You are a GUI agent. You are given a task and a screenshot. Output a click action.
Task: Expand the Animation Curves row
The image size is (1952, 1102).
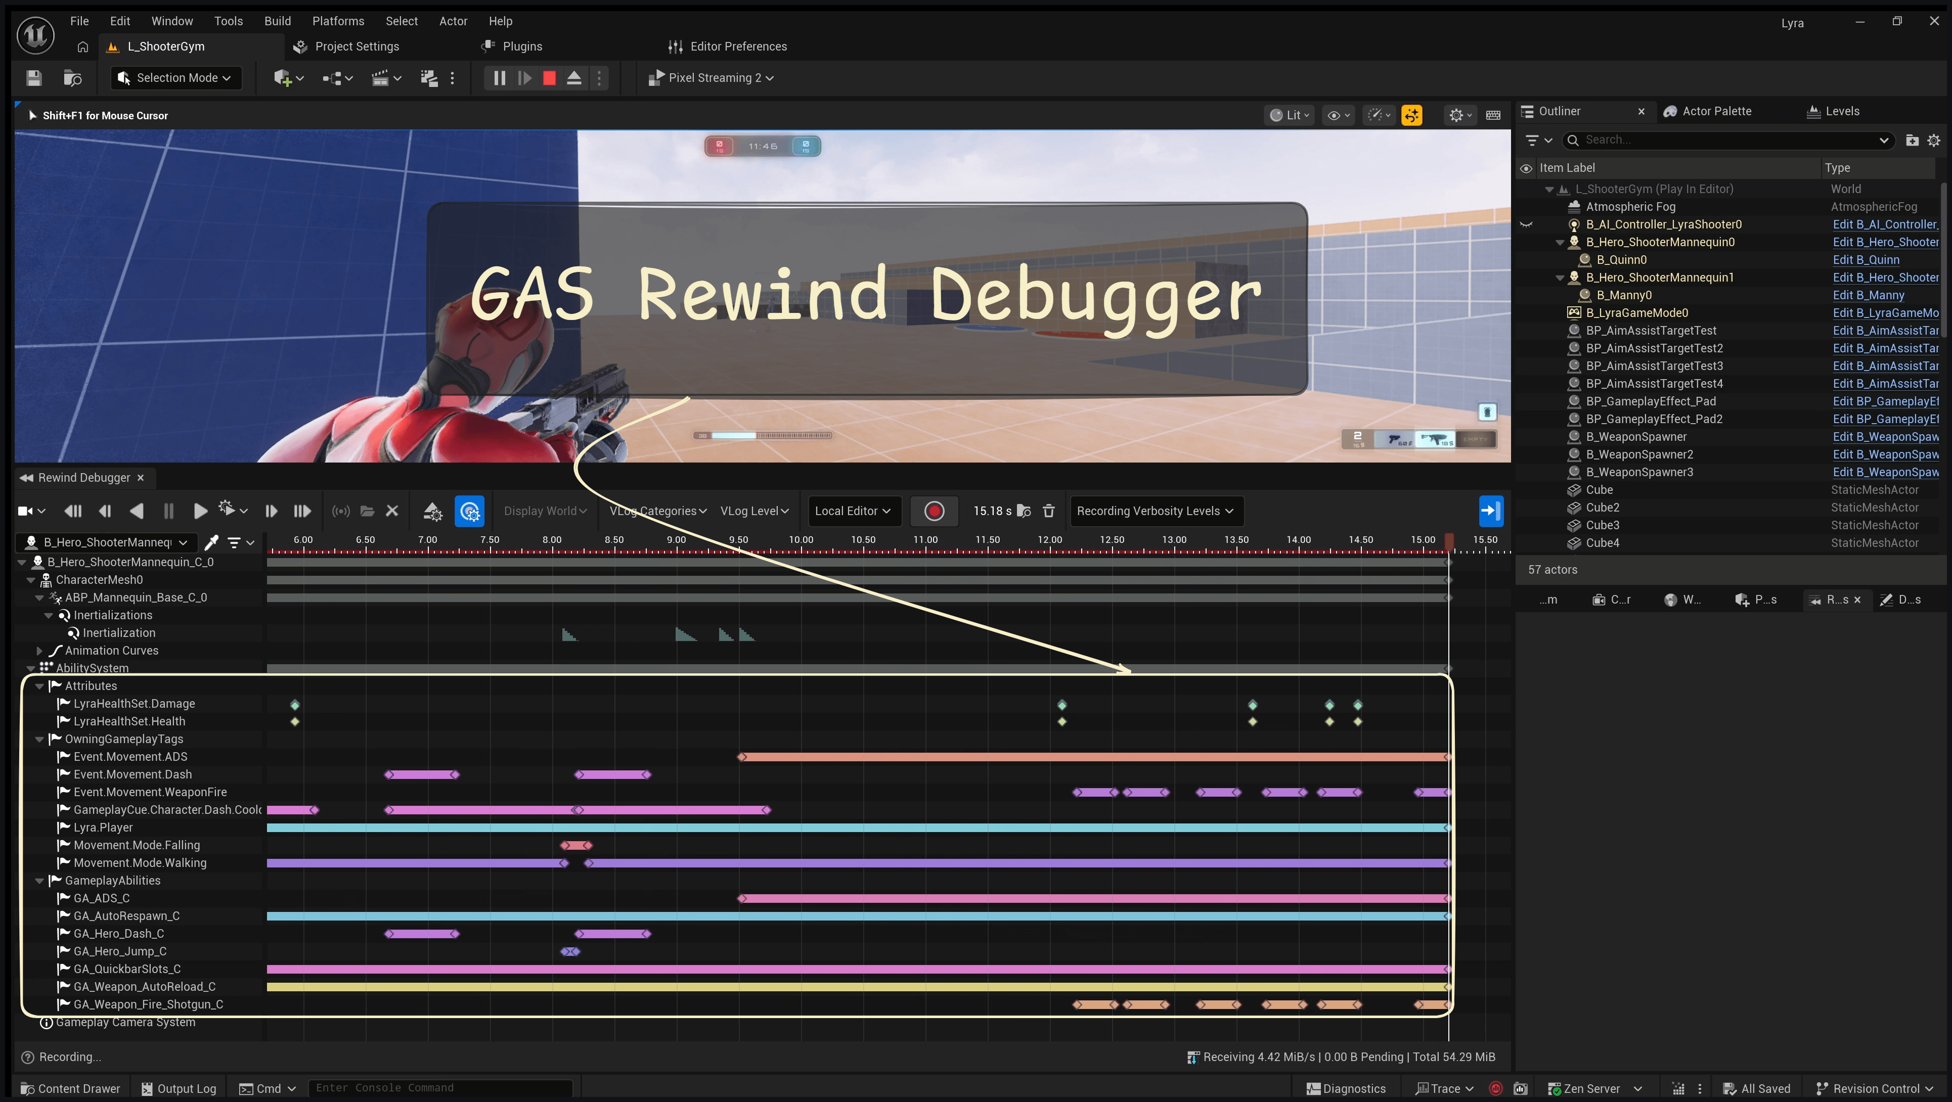(x=39, y=651)
